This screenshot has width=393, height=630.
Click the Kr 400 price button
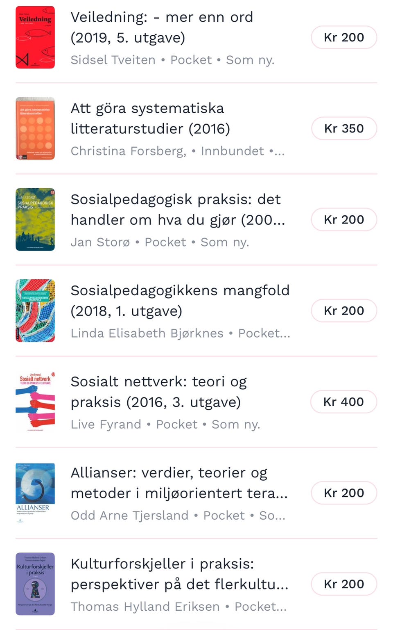344,402
